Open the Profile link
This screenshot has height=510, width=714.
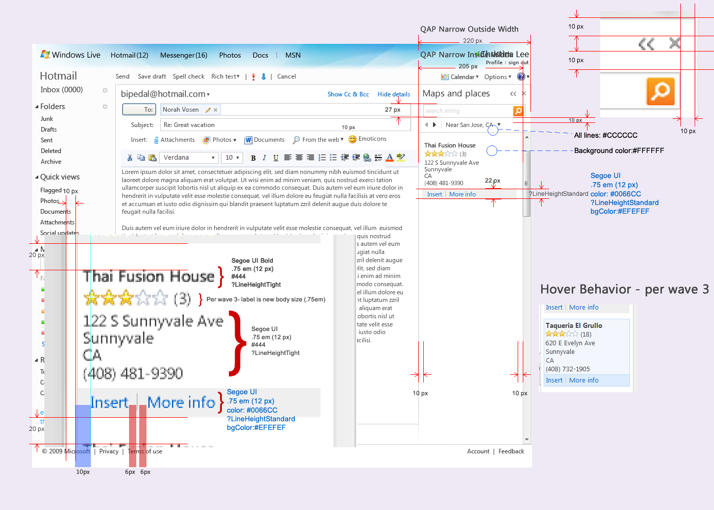[x=494, y=63]
